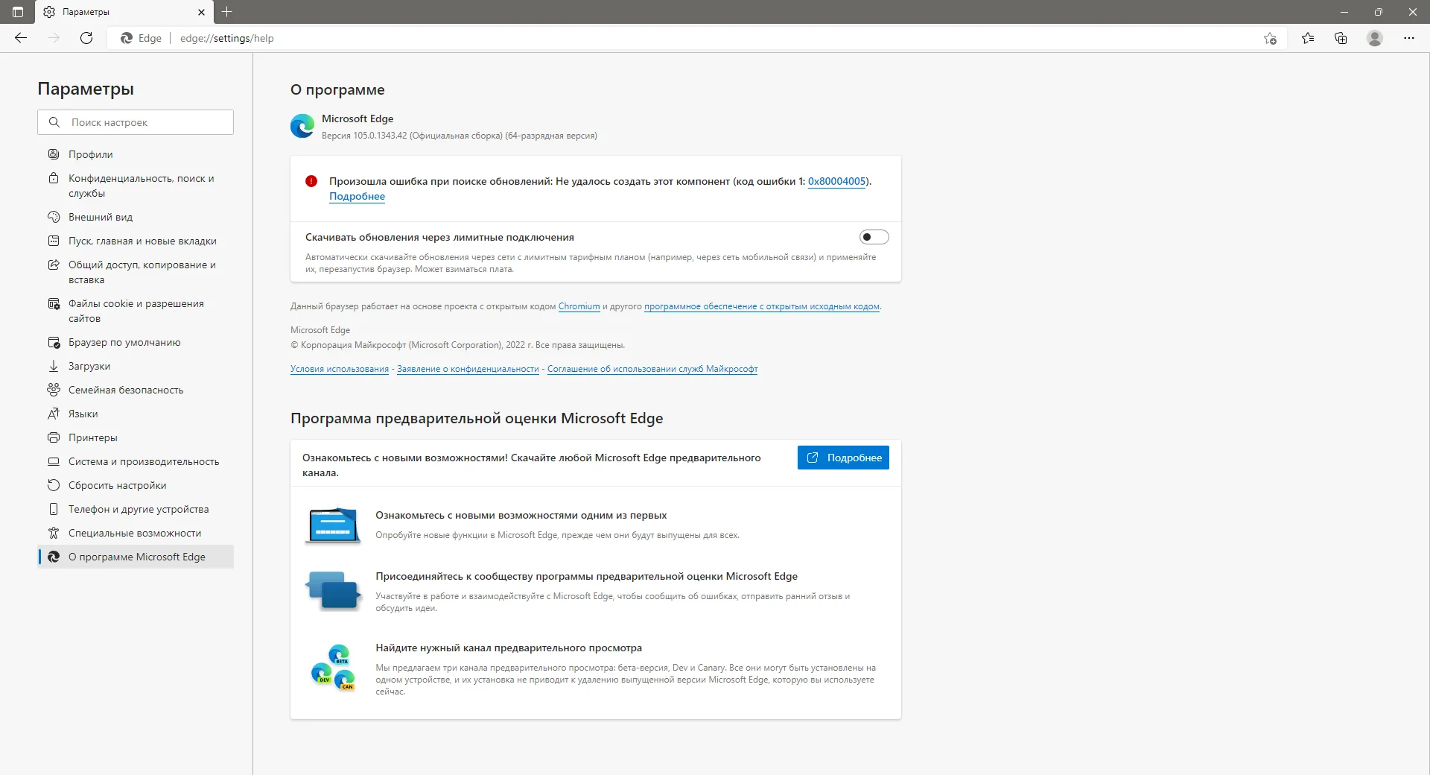Open error code 0x80004005 link
This screenshot has width=1430, height=775.
pyautogui.click(x=837, y=181)
